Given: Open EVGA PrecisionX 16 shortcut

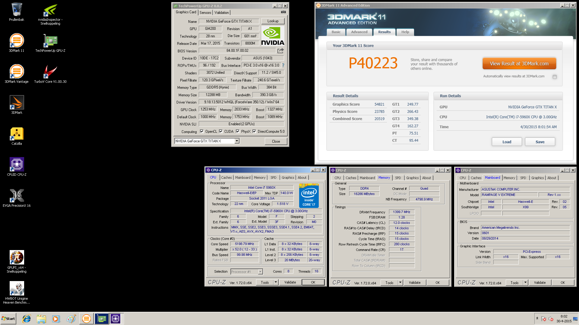Looking at the screenshot, I should [x=17, y=198].
